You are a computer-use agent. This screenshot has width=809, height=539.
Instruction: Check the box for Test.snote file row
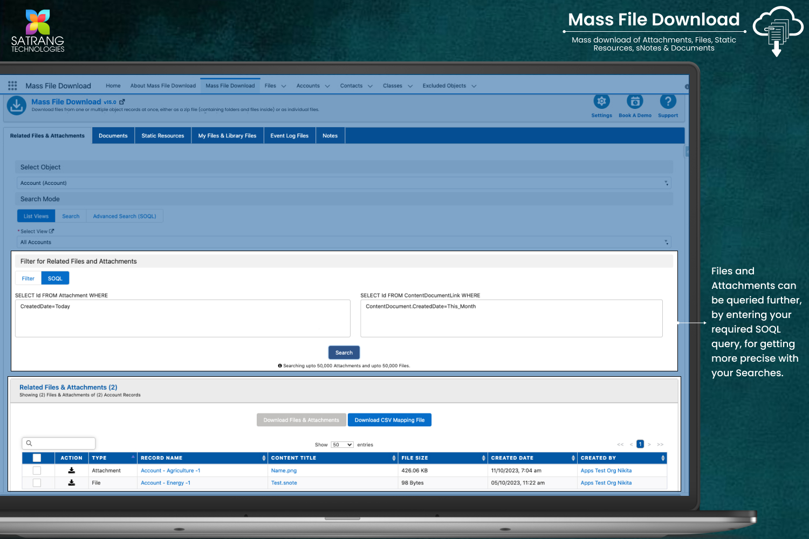click(37, 483)
